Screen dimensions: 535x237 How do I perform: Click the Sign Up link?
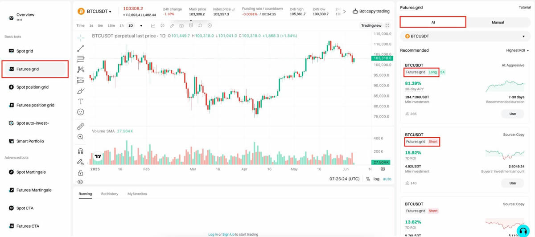[x=228, y=234]
